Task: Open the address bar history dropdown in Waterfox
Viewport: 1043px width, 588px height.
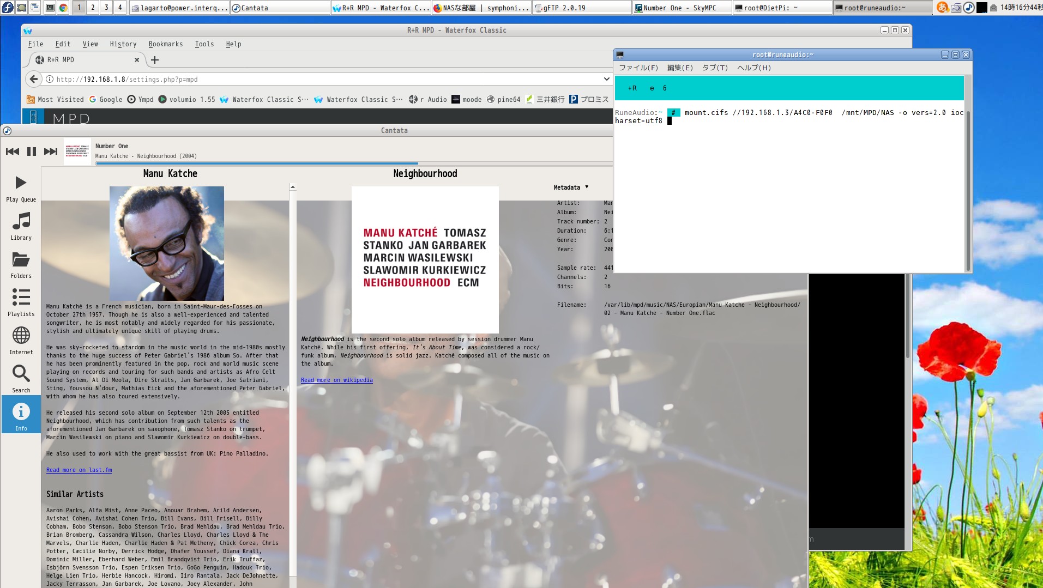Action: [607, 79]
